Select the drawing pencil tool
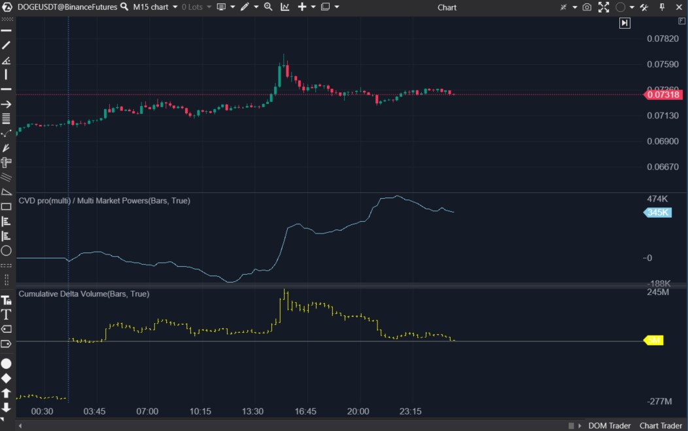 [x=244, y=7]
